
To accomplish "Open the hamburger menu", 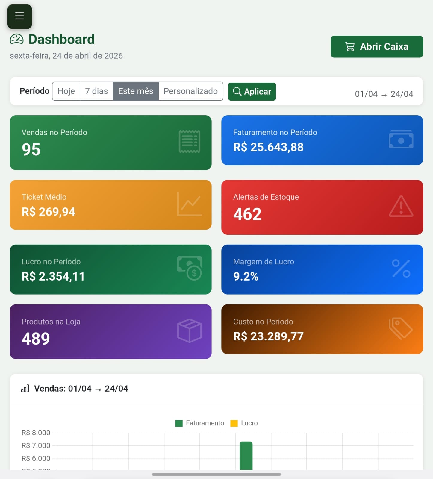I will click(x=19, y=16).
